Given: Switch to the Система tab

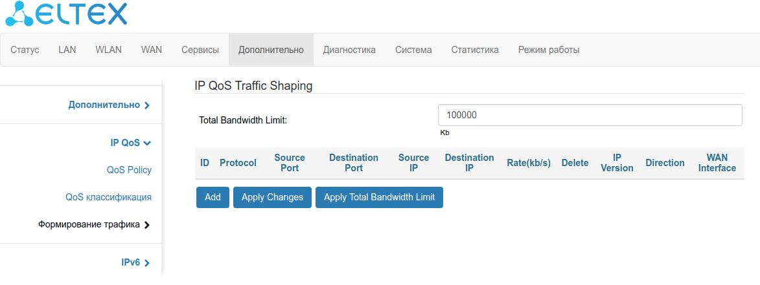Looking at the screenshot, I should point(413,50).
